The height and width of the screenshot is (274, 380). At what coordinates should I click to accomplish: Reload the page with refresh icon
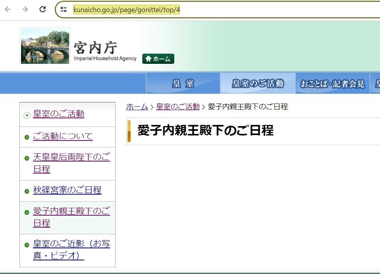tap(42, 9)
